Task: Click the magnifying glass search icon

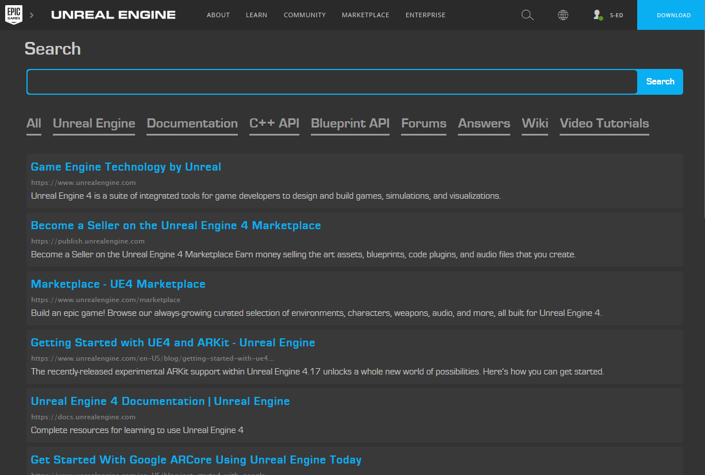Action: pos(527,15)
